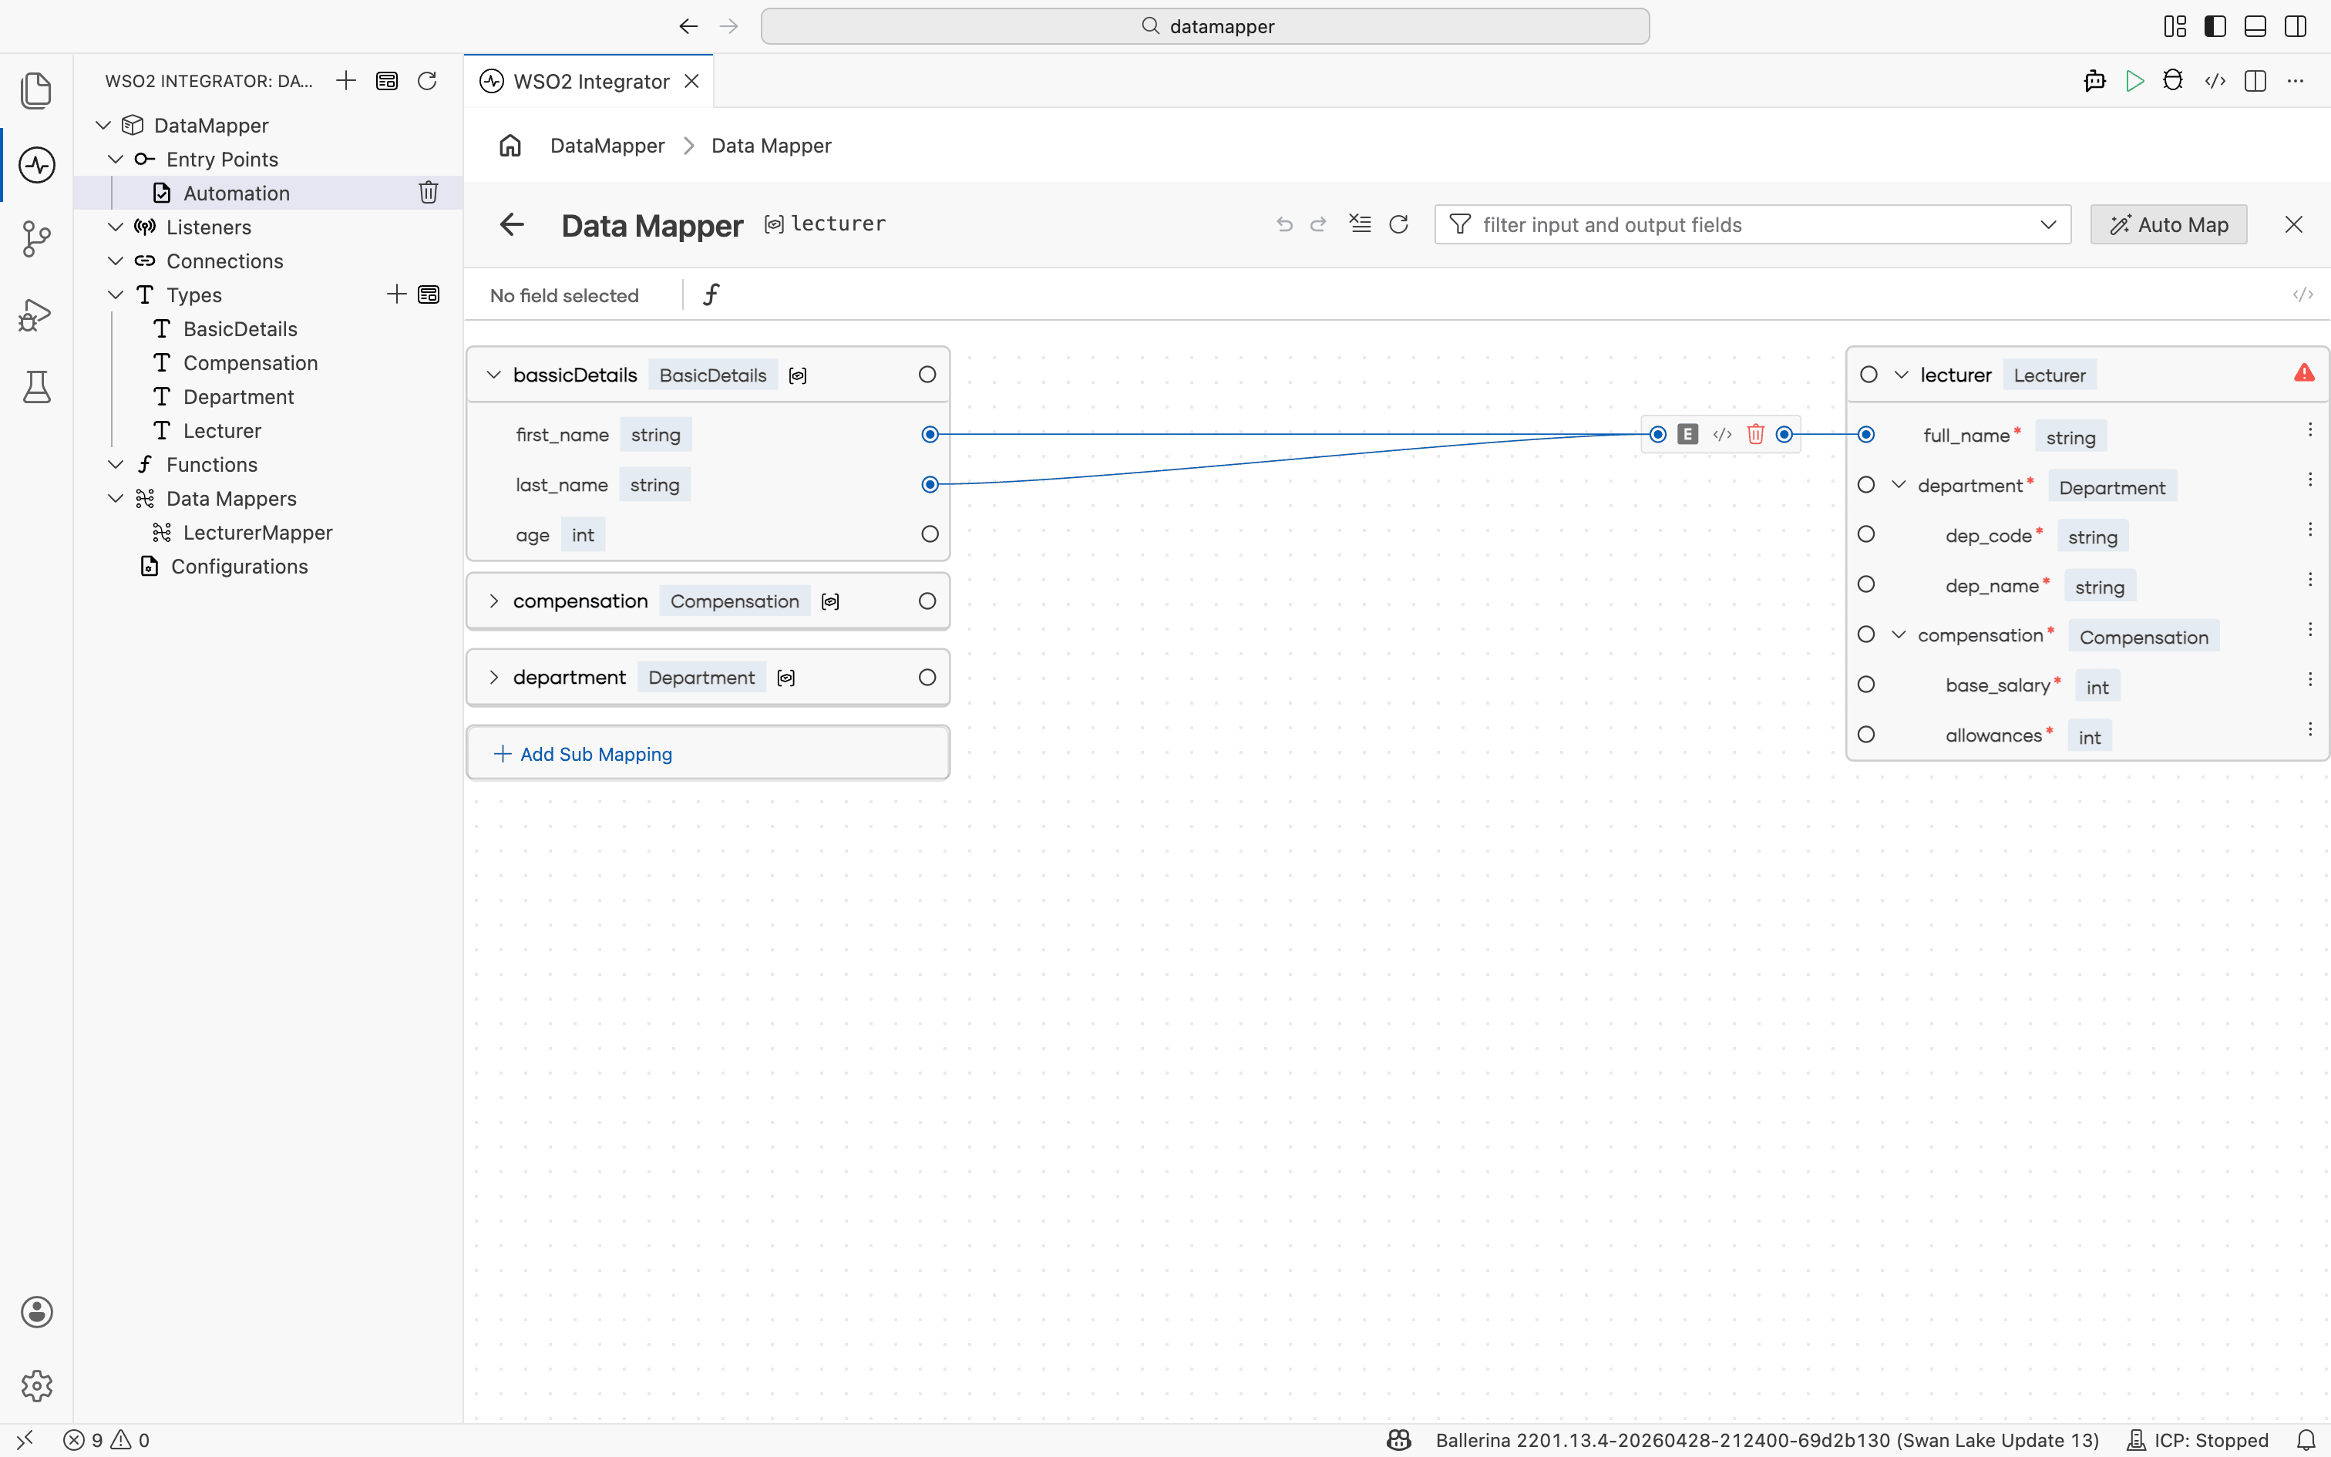Open the Lecturer type in tree
The image size is (2331, 1457).
(x=223, y=431)
